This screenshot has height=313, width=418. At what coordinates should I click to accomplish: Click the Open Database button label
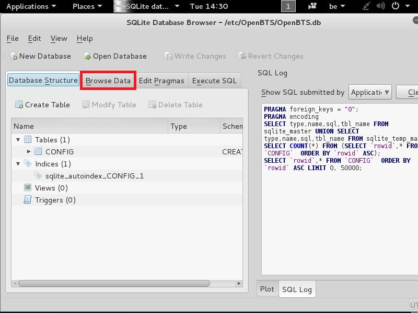coord(120,56)
